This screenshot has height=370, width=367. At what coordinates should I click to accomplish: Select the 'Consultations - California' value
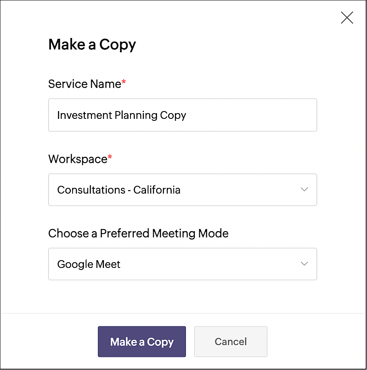[x=119, y=190]
